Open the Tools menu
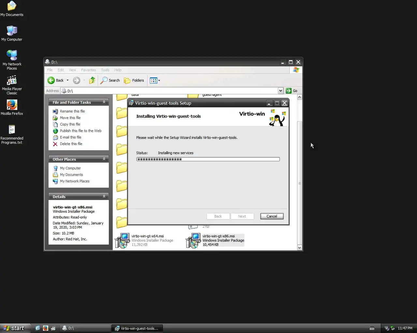The height and width of the screenshot is (333, 417). click(x=105, y=70)
